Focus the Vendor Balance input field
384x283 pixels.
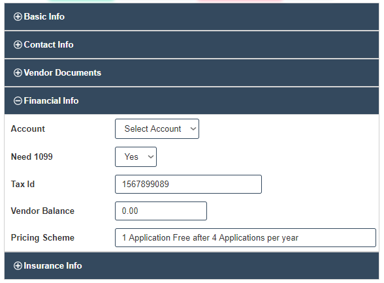pyautogui.click(x=161, y=211)
